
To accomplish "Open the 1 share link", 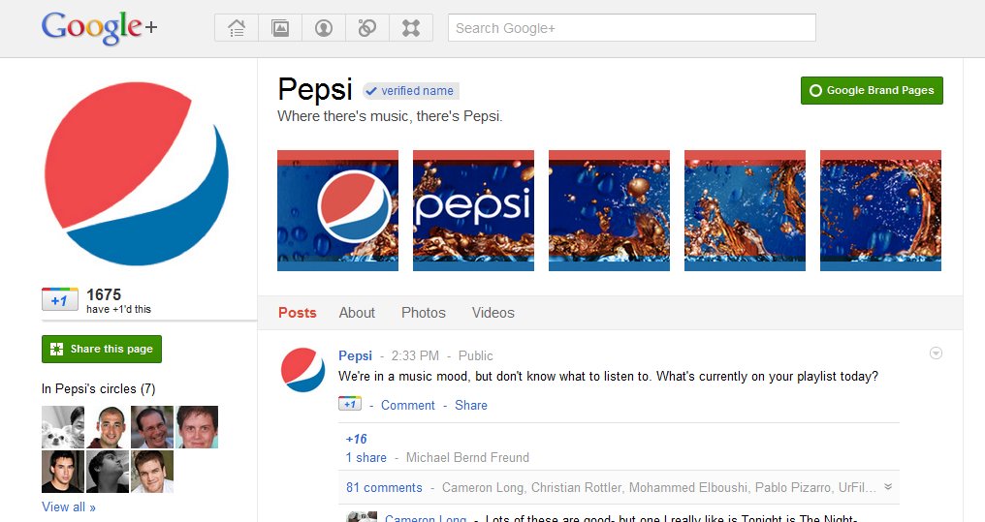I will [366, 457].
